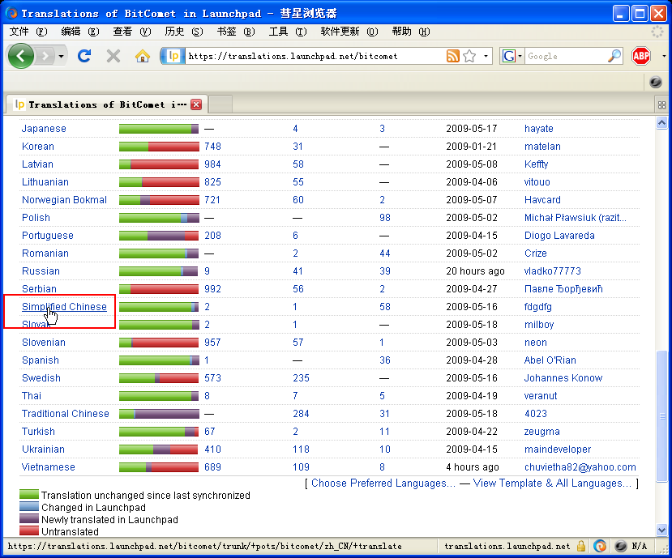Click the RSS feed icon in address bar
The height and width of the screenshot is (558, 672).
click(453, 56)
